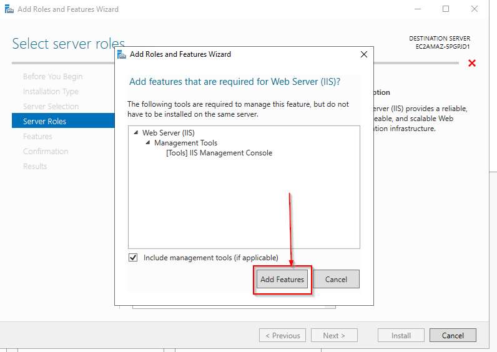Collapse the Management Tools tree node

[x=148, y=142]
